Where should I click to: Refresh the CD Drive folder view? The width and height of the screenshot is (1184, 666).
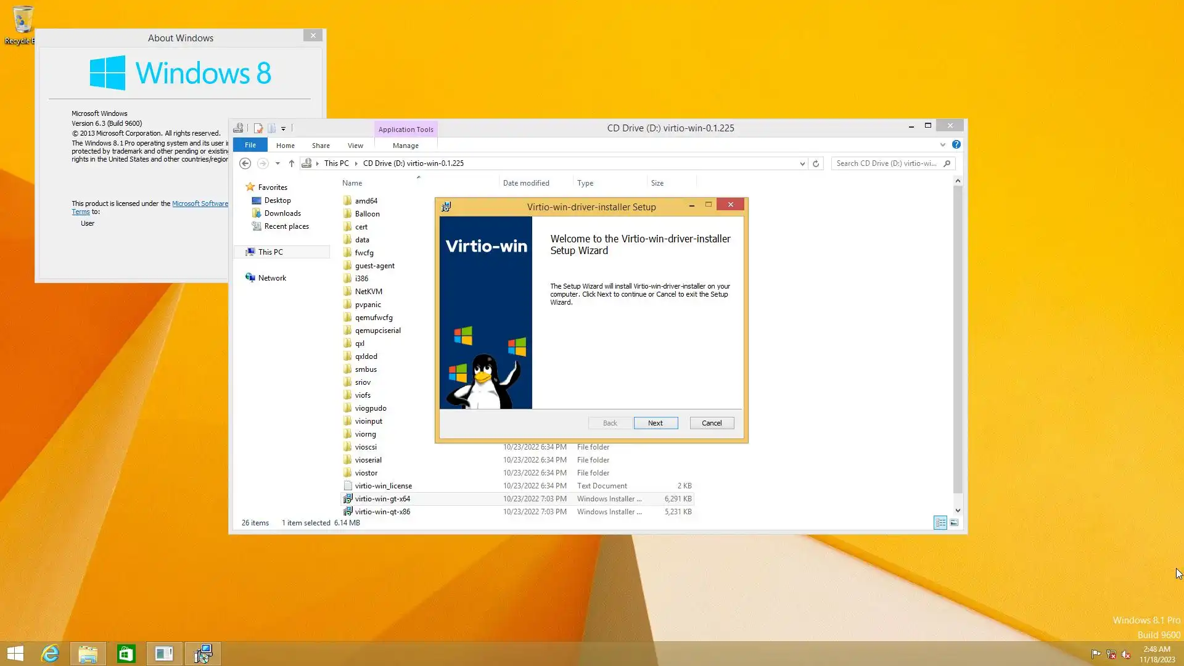816,163
